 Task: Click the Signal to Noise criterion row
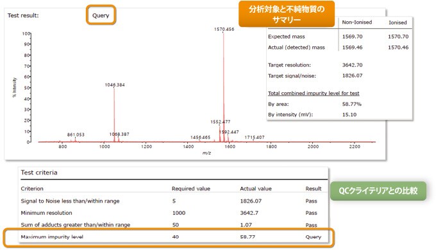(x=171, y=201)
